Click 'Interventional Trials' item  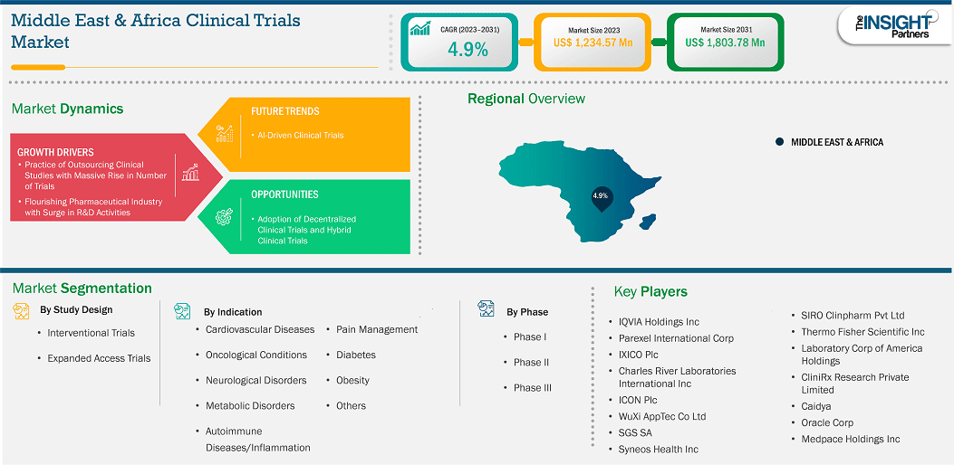click(92, 333)
